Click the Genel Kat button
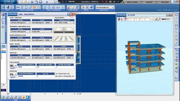 tap(3, 46)
